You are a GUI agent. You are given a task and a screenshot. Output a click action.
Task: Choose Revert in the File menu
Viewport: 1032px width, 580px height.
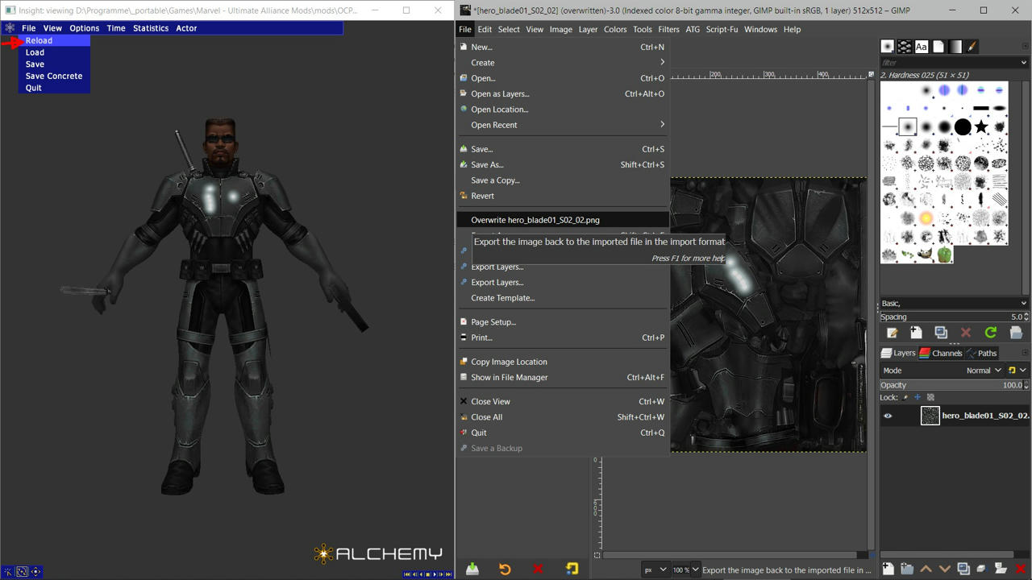click(563, 196)
